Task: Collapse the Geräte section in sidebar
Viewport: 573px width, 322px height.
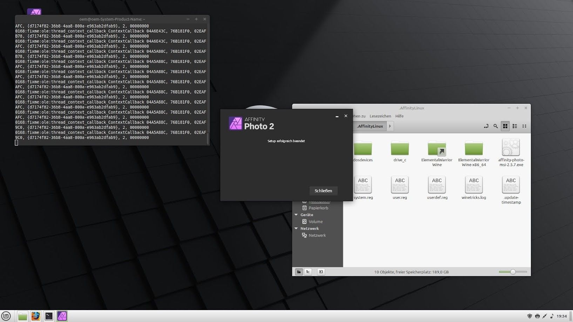Action: coord(296,215)
